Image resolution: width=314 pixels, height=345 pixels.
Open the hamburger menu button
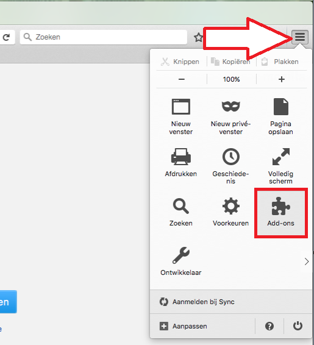[300, 37]
